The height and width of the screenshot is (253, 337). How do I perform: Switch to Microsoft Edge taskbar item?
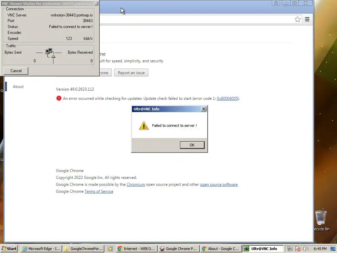click(x=41, y=249)
